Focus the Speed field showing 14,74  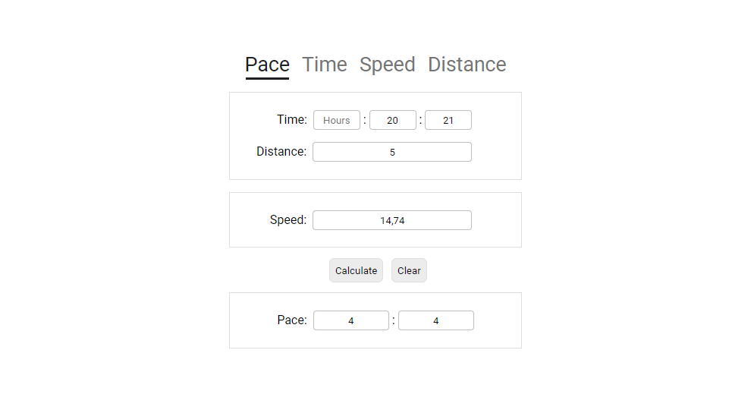click(x=392, y=220)
